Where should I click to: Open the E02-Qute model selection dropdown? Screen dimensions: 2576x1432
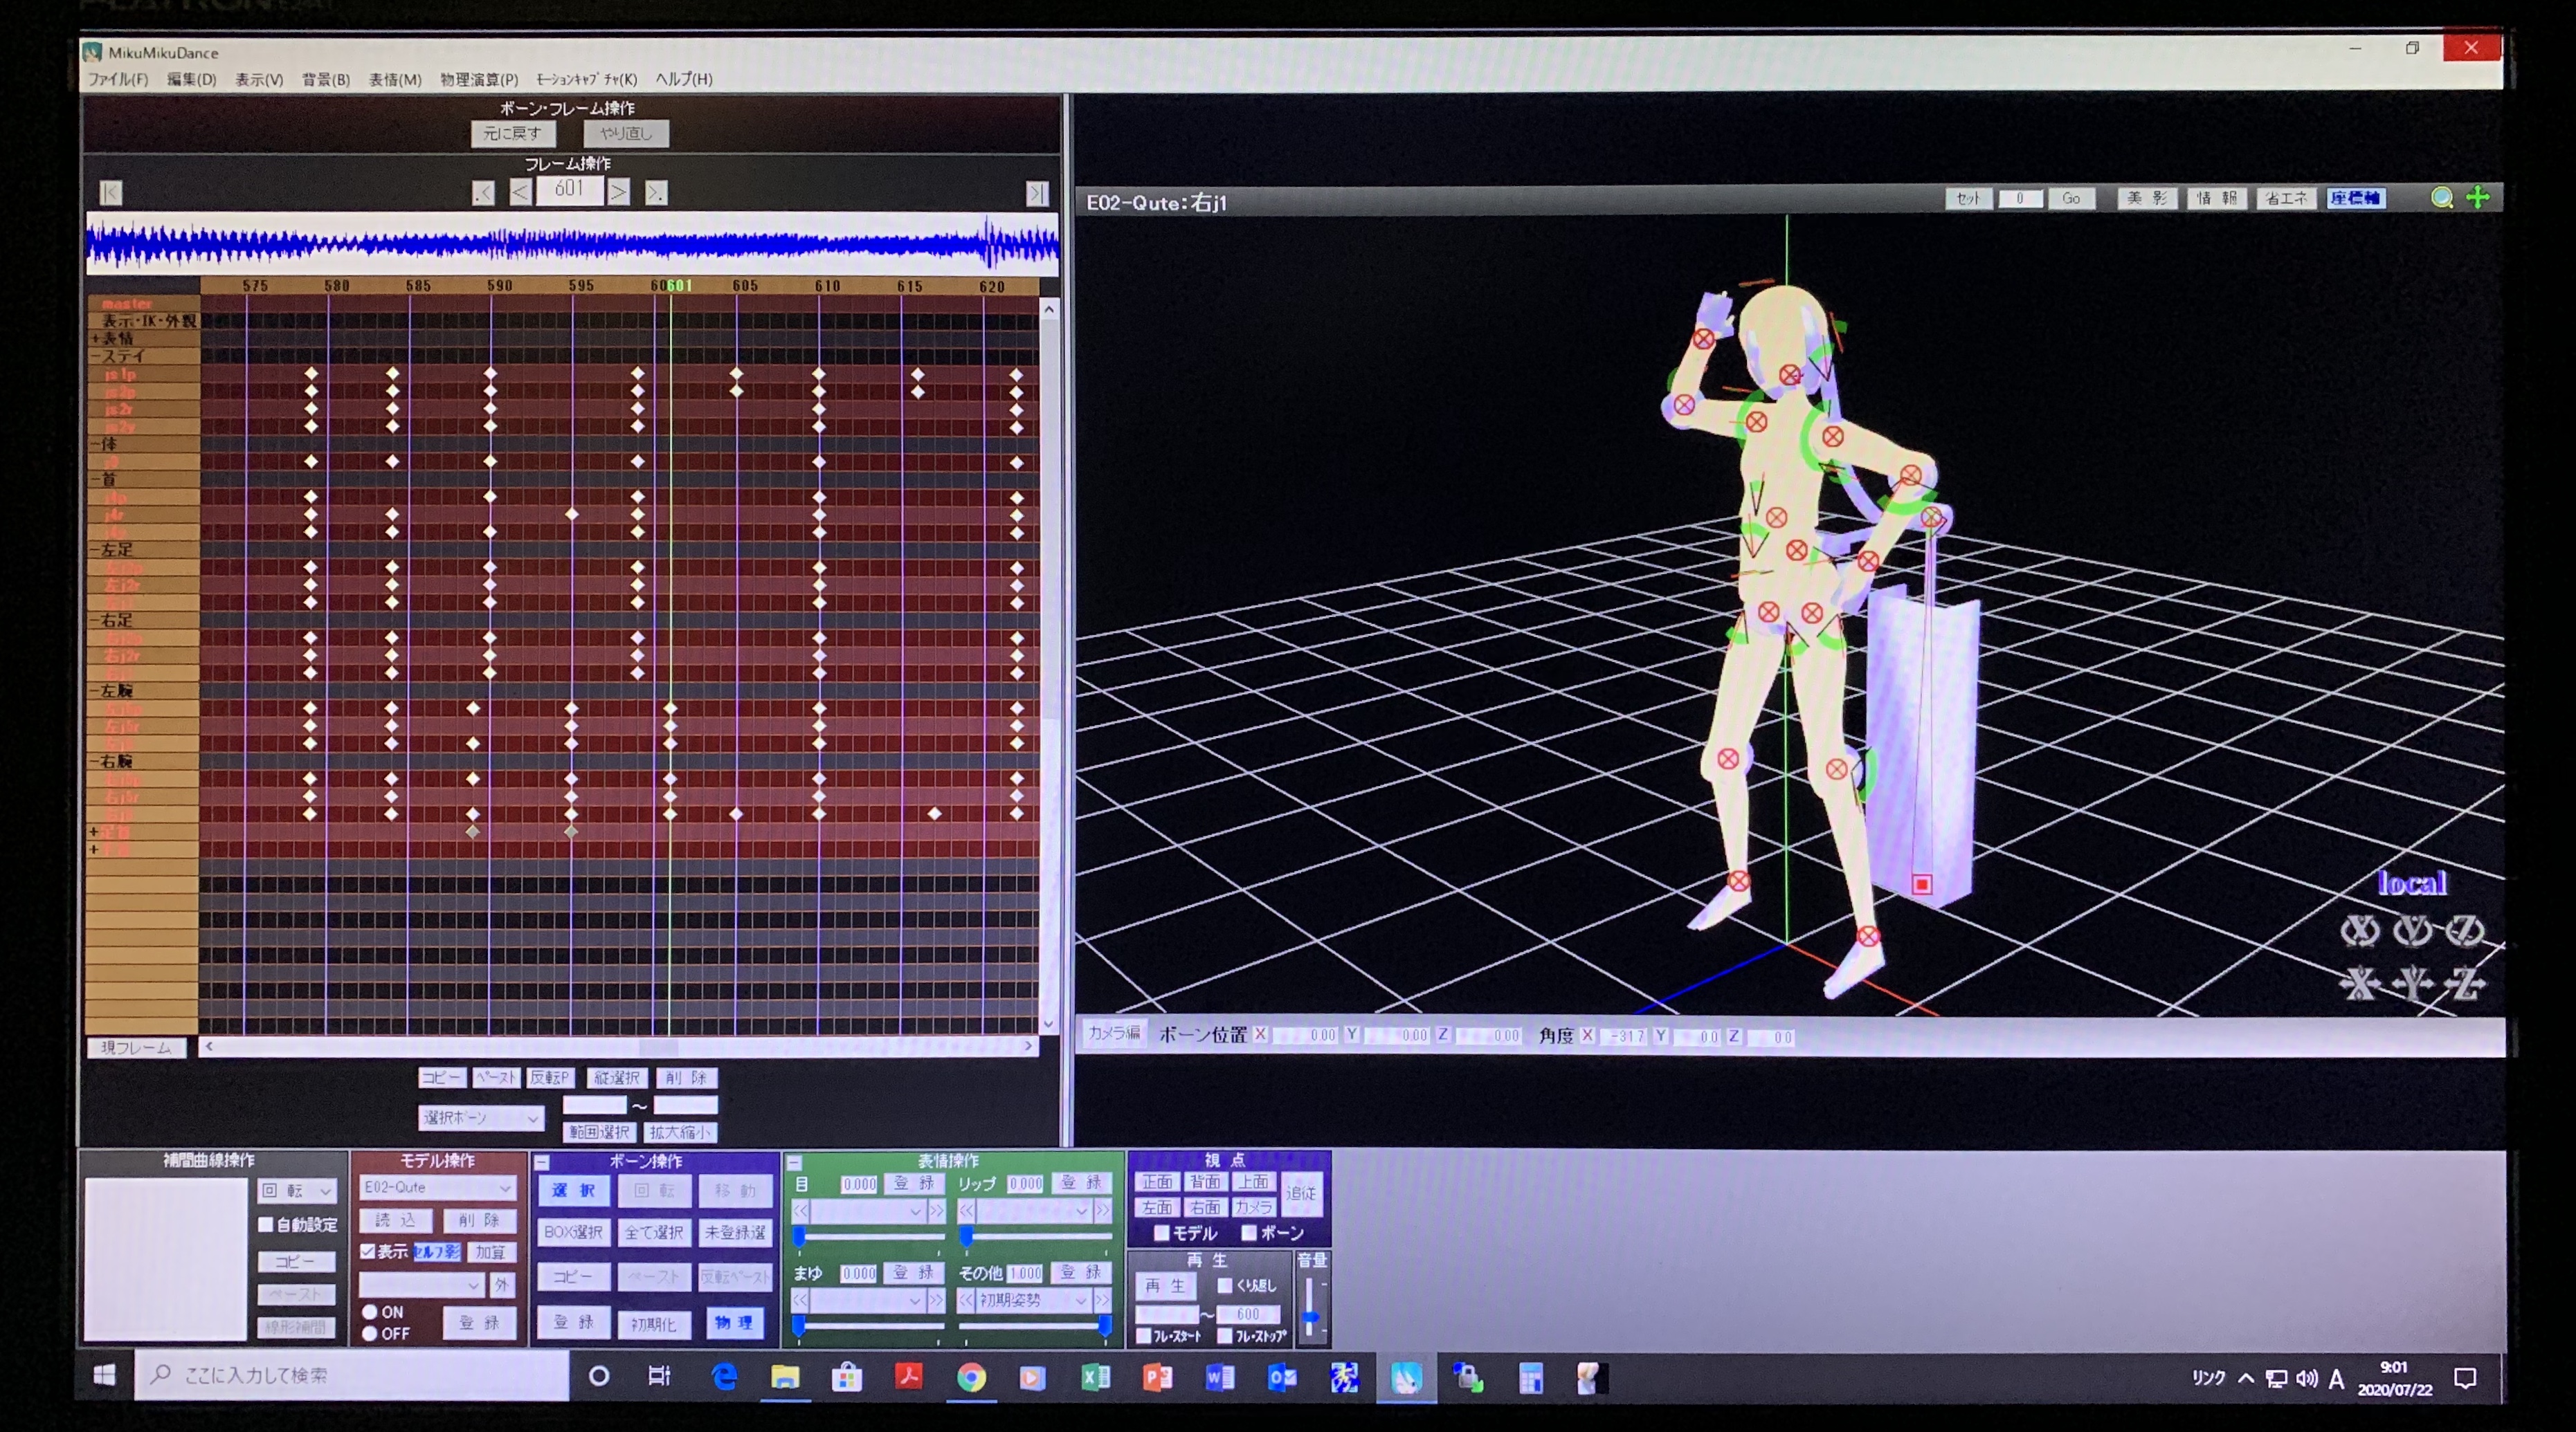tap(437, 1187)
